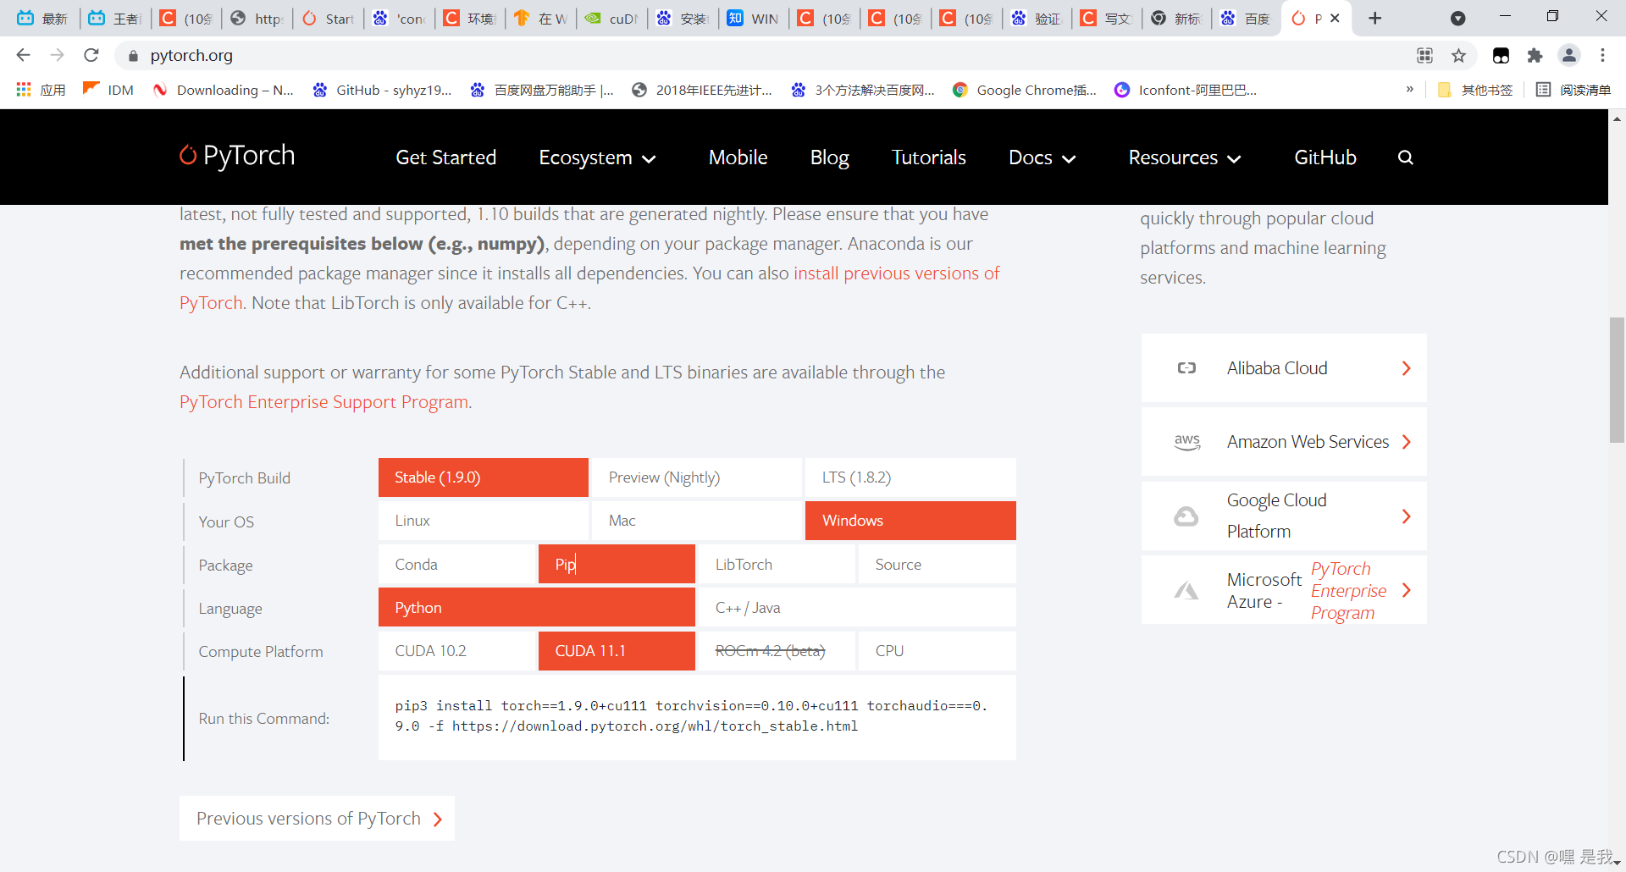The width and height of the screenshot is (1626, 872).
Task: Open the Mobile page
Action: 738,157
